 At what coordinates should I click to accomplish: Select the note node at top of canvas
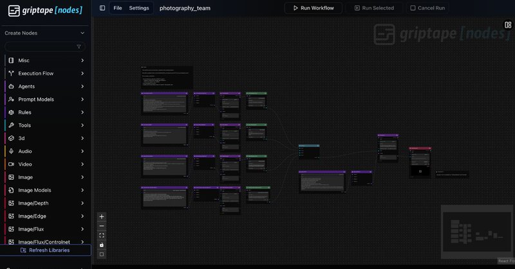pyautogui.click(x=167, y=77)
